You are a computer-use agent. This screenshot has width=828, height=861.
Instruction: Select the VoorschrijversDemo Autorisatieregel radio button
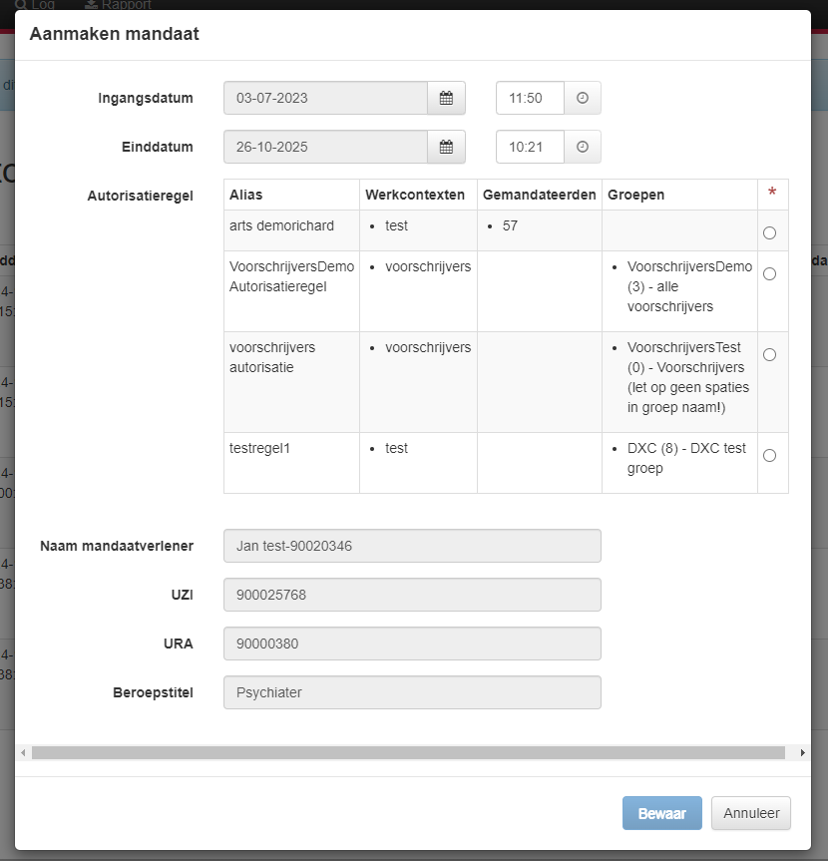pyautogui.click(x=769, y=273)
